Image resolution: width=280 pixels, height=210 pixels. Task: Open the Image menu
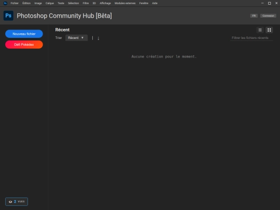click(x=38, y=3)
